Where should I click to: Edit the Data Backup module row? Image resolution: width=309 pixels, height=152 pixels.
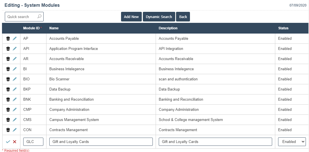(15, 89)
